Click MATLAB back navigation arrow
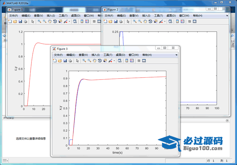This screenshot has height=165, width=237. 4,36
